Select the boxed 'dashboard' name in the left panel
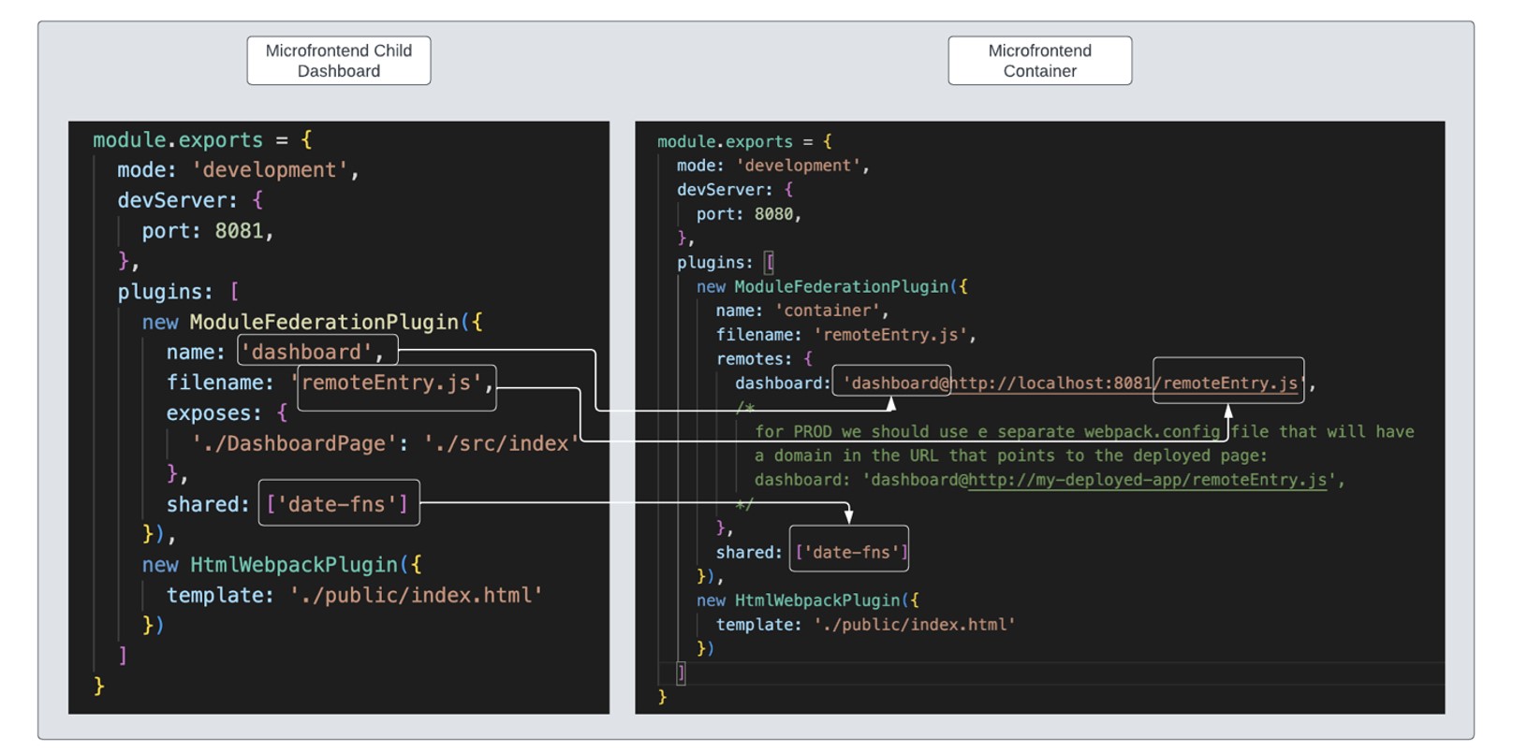This screenshot has height=752, width=1513. [x=316, y=352]
